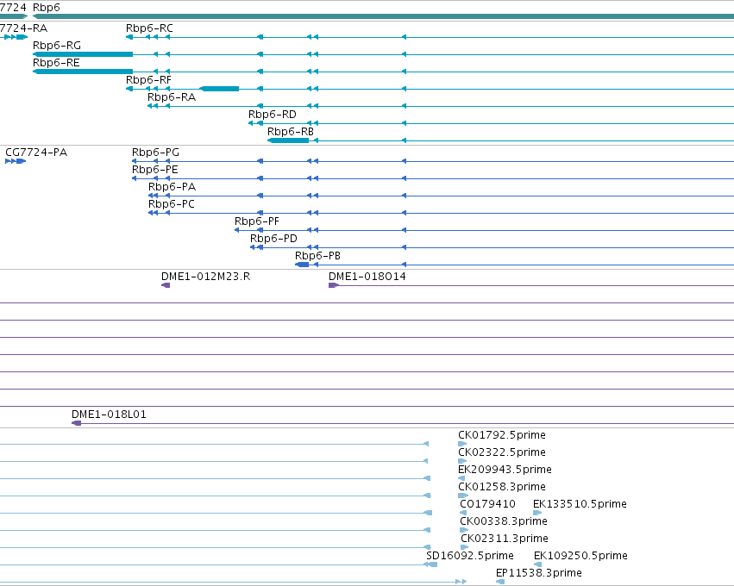Click the Rbp6 gene label

(47, 8)
